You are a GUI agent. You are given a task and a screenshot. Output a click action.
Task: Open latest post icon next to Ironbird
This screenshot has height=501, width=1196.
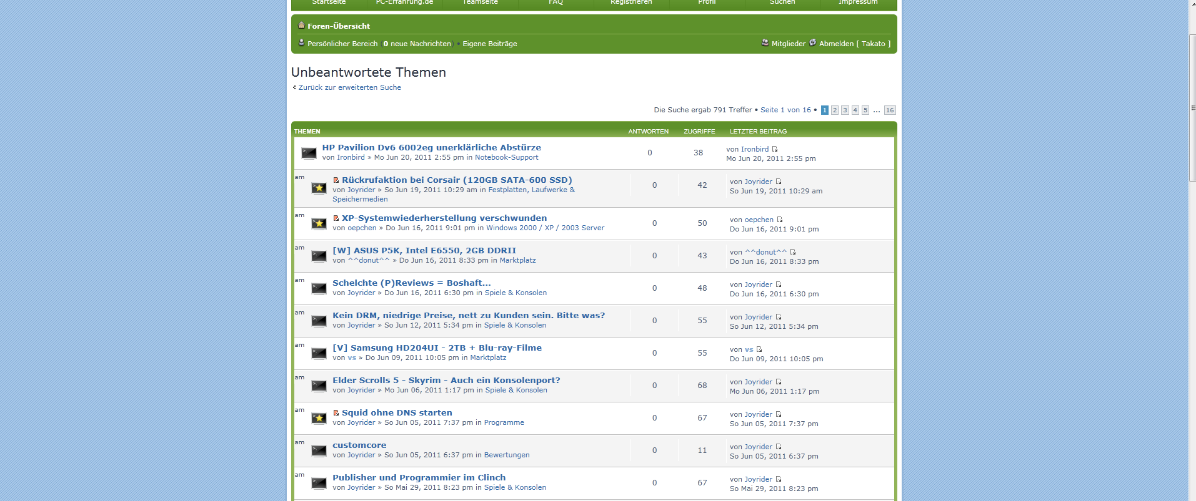[775, 149]
